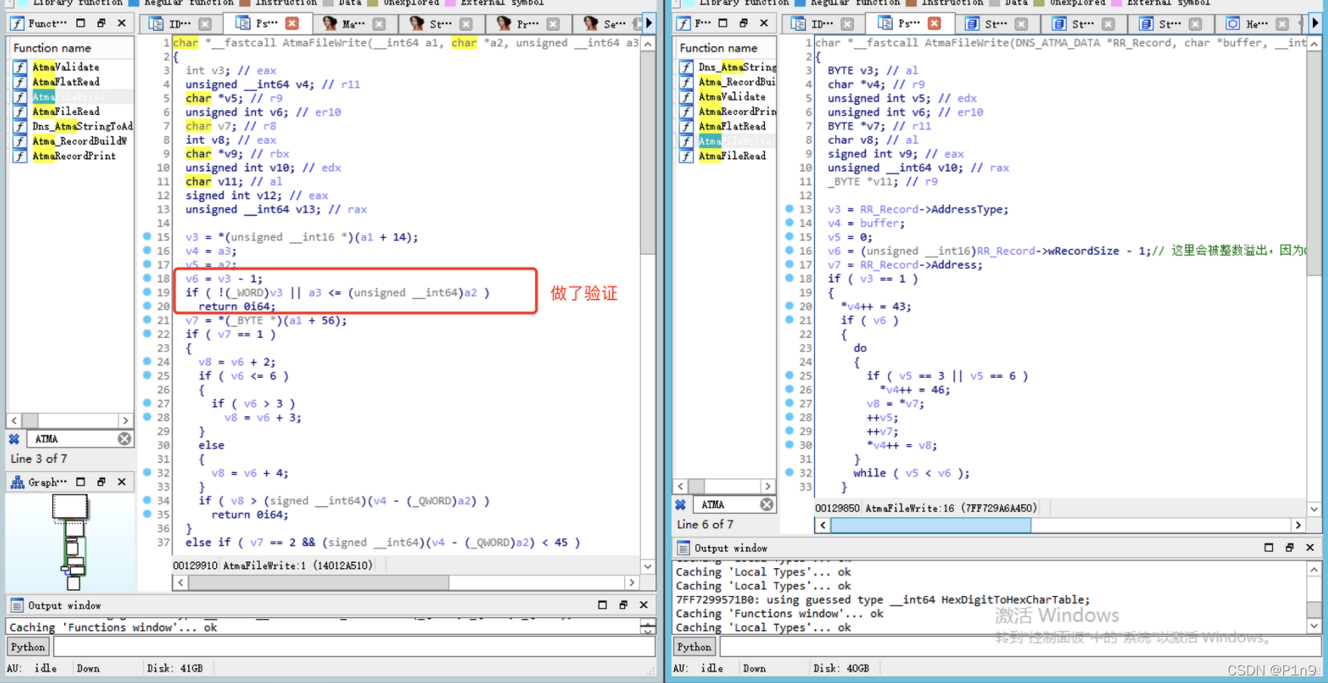Close the He tab in right window
This screenshot has height=683, width=1328.
coord(1282,23)
